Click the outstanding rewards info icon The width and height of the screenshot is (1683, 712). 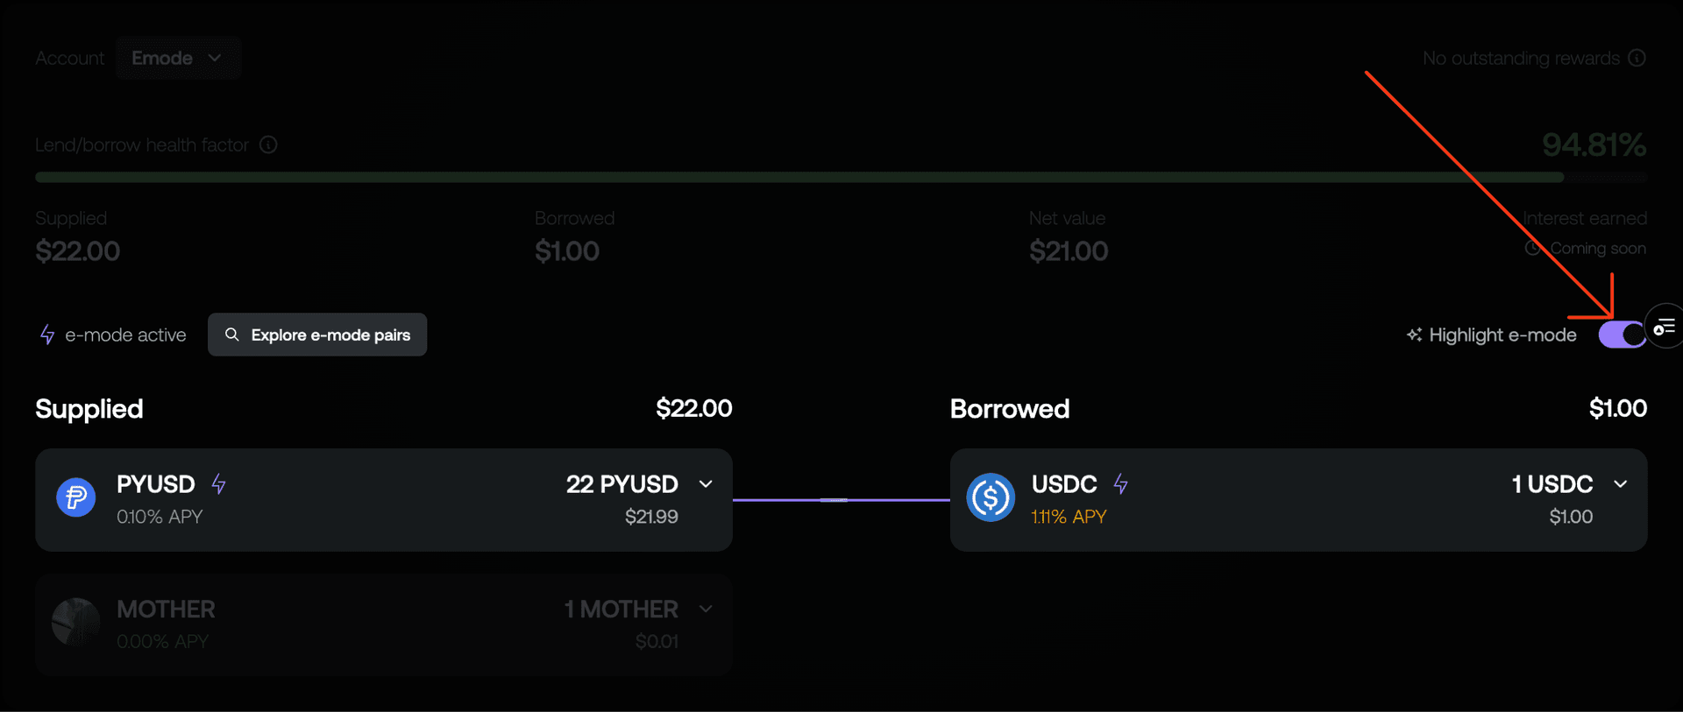click(1637, 58)
